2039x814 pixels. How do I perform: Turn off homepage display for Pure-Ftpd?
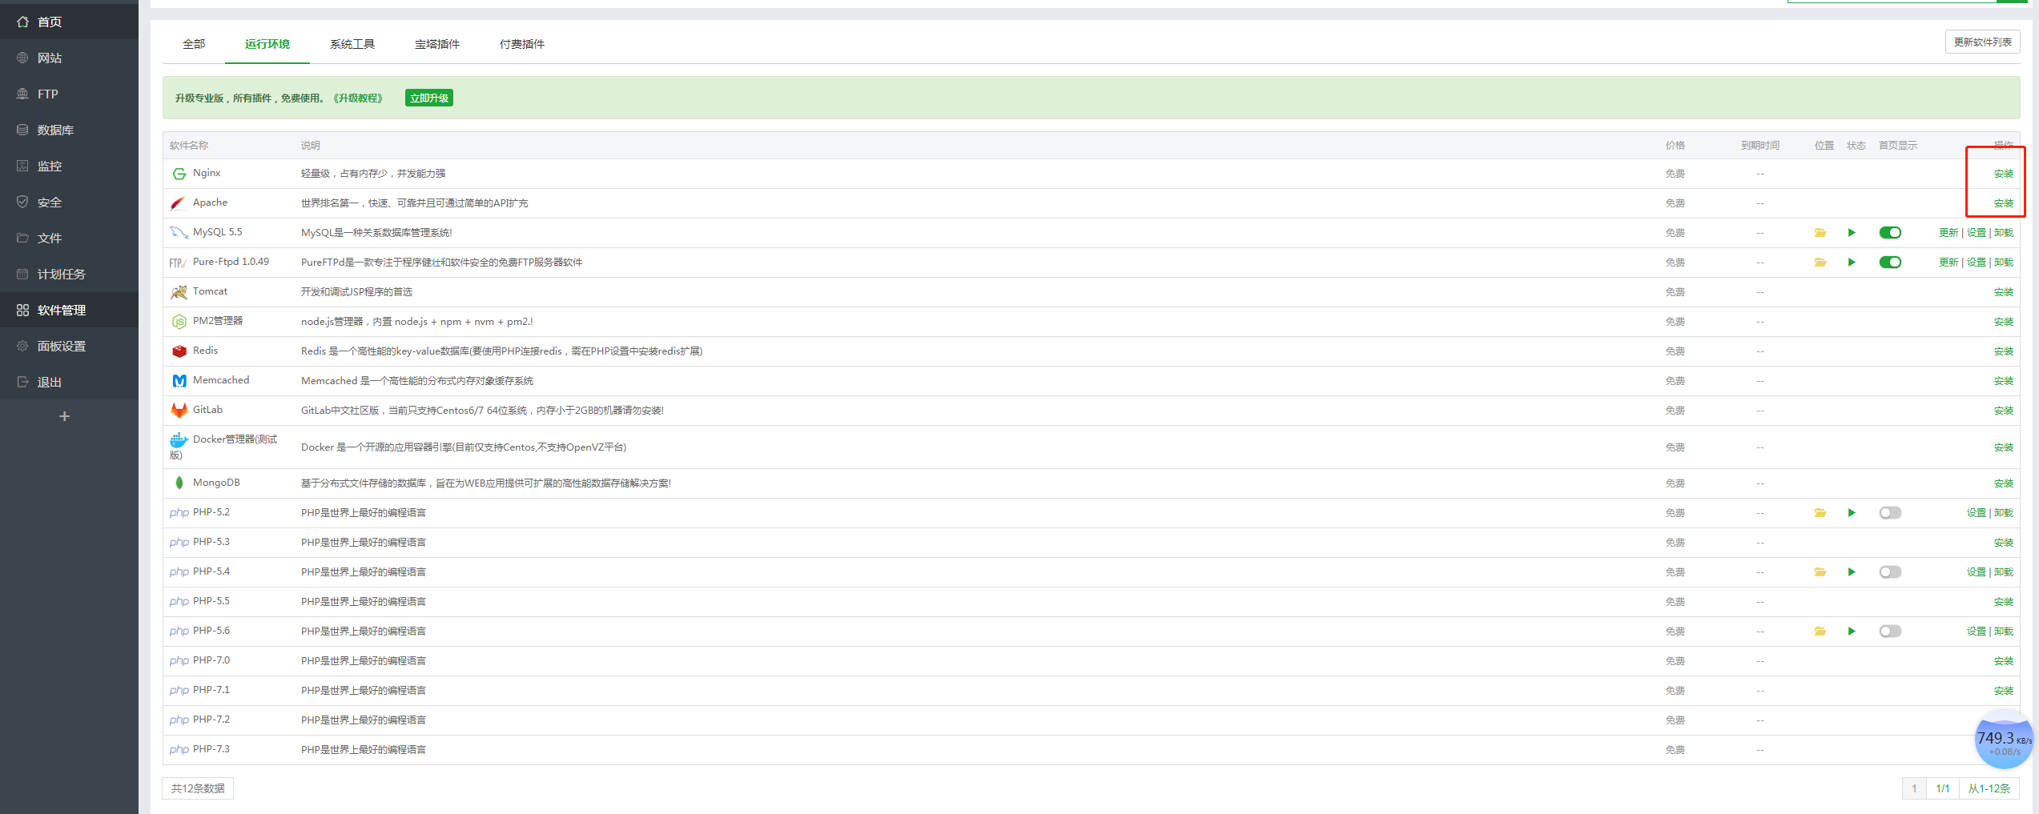pos(1890,263)
